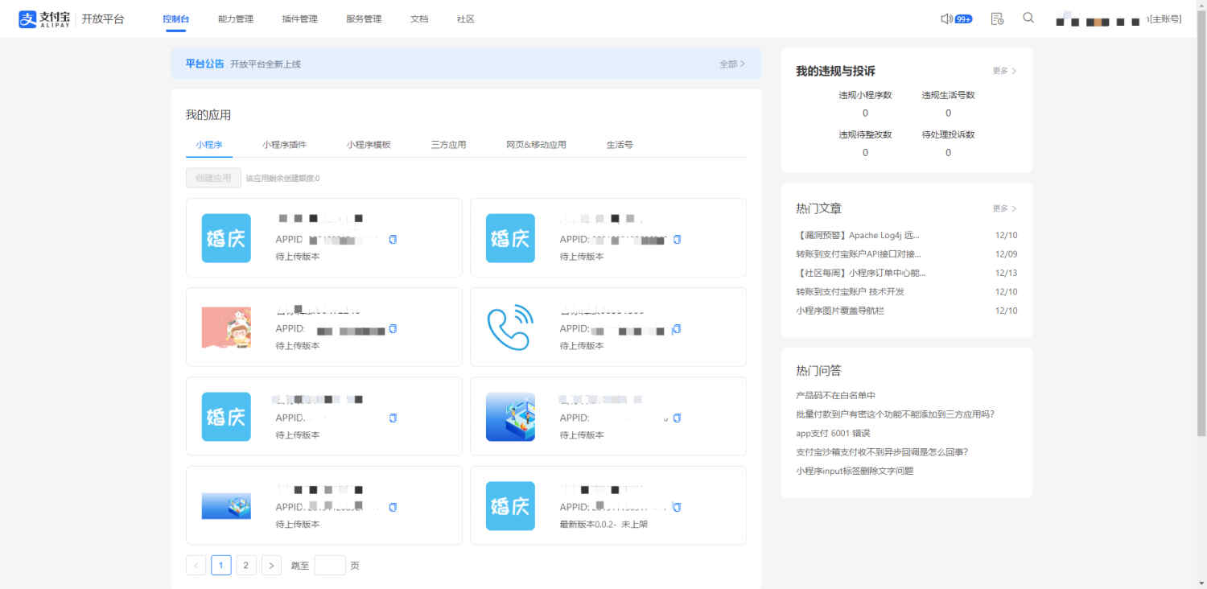Copy the APPID of the first 婚庆 app

[393, 239]
